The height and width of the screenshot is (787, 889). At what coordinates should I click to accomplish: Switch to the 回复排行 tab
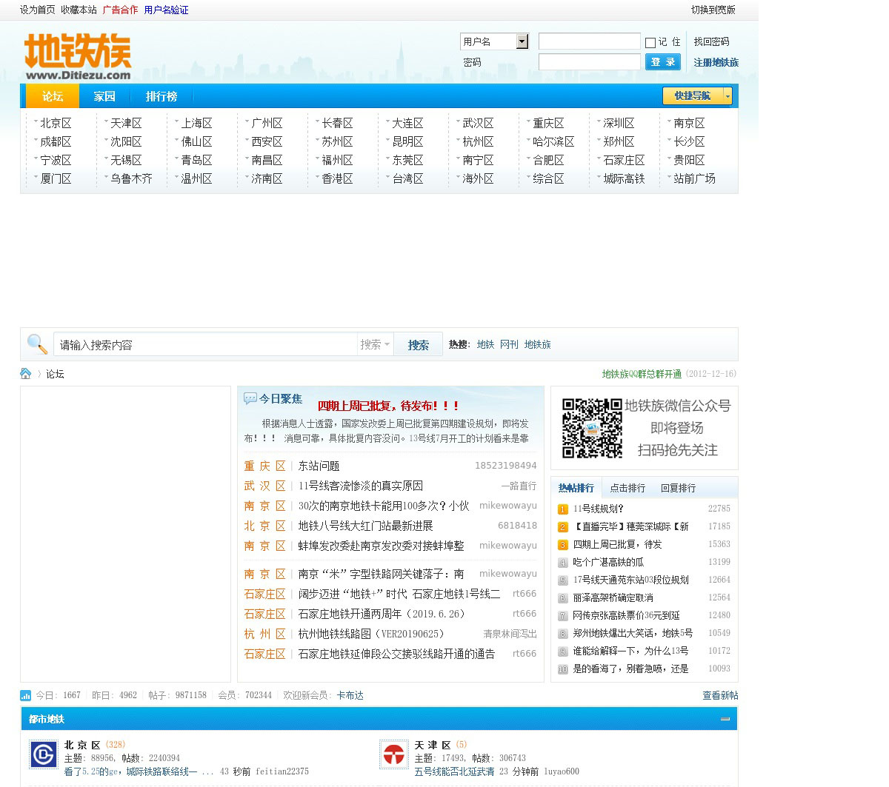tap(678, 488)
